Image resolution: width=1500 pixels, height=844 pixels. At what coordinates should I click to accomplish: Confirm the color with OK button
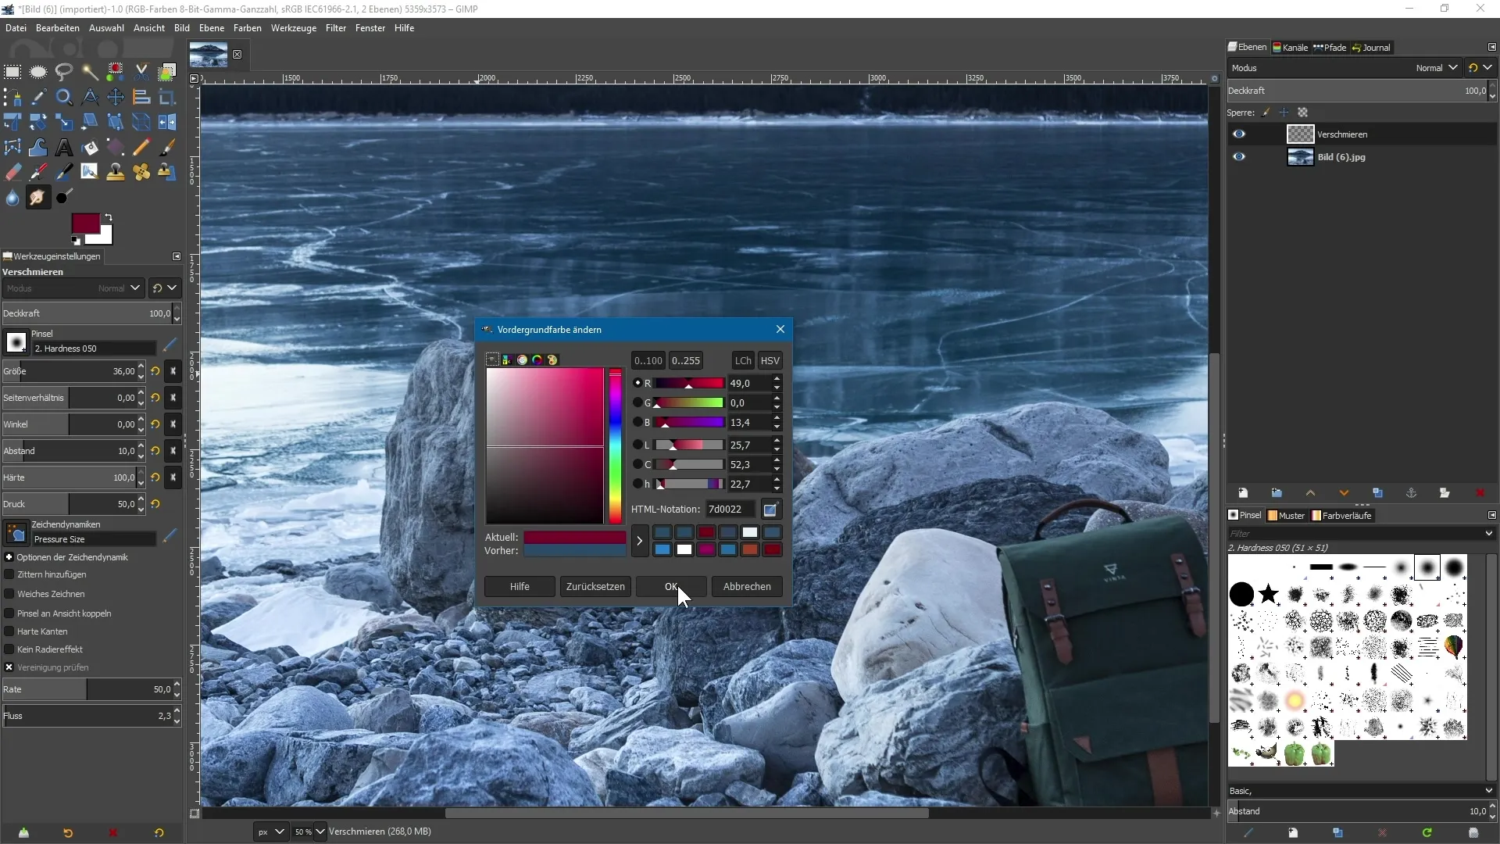pyautogui.click(x=671, y=587)
